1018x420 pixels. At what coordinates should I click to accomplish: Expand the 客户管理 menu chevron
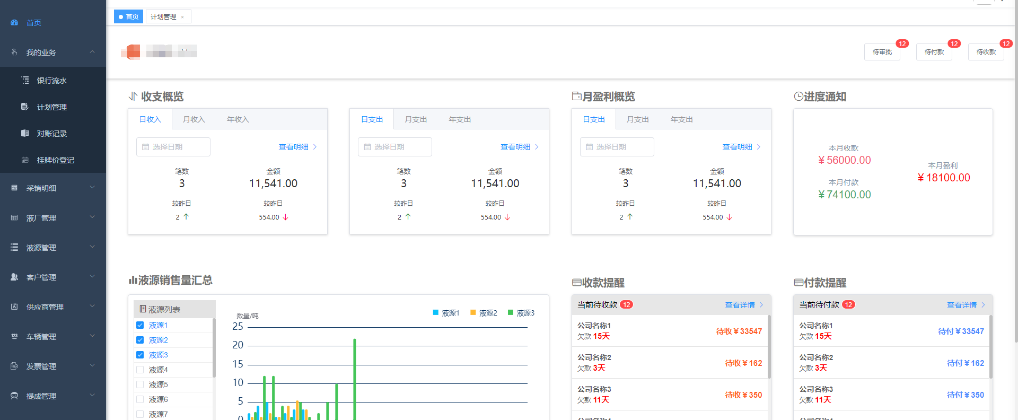tap(92, 277)
